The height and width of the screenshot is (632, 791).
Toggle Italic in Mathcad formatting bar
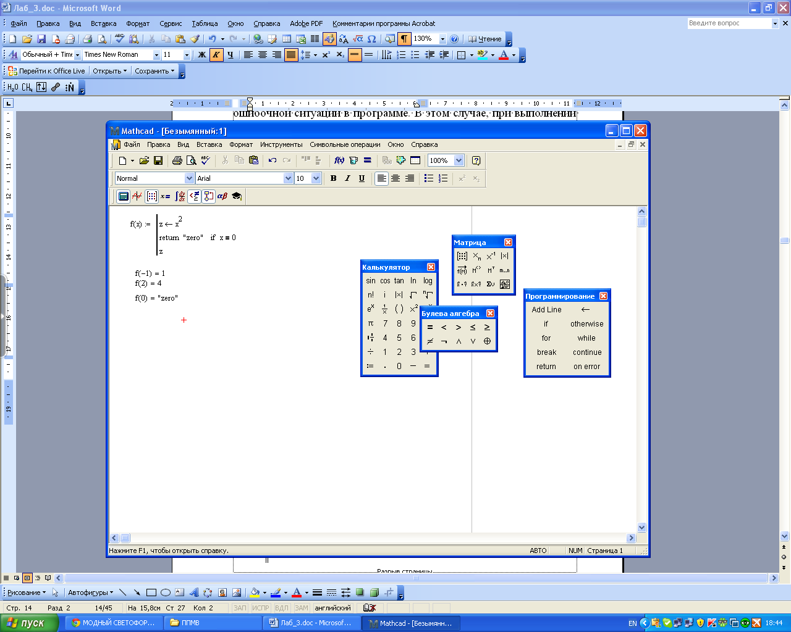tap(347, 178)
